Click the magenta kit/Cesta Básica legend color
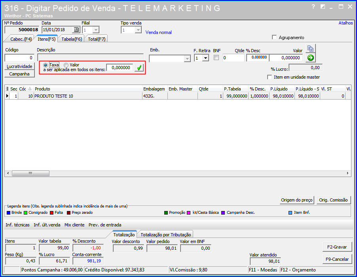 coord(188,213)
